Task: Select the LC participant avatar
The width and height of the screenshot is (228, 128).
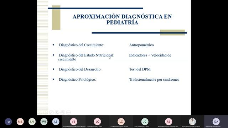Action: tap(97, 122)
